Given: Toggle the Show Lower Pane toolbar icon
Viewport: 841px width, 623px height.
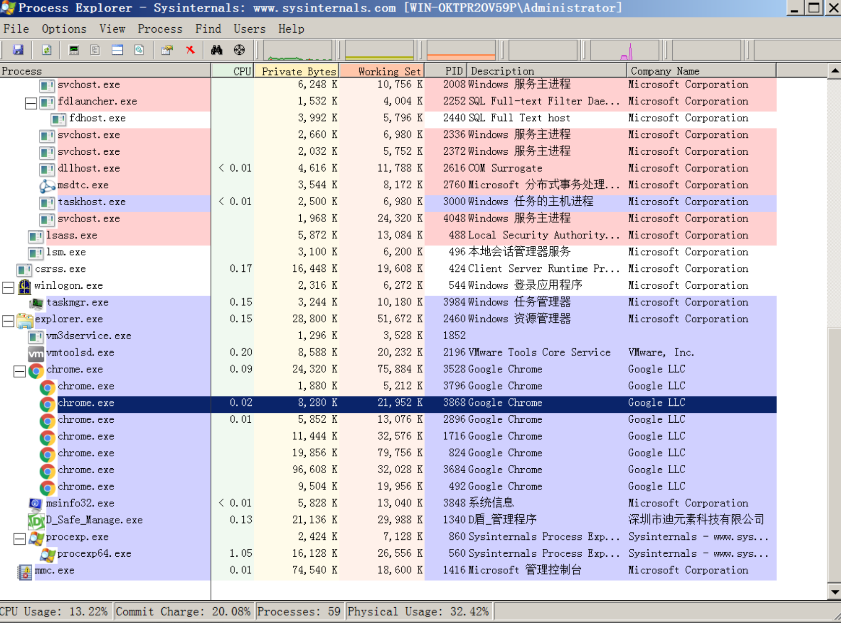Looking at the screenshot, I should tap(117, 50).
